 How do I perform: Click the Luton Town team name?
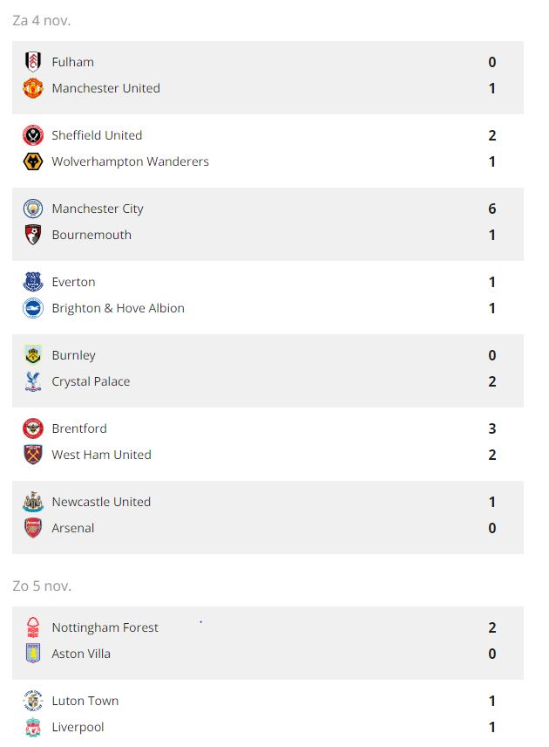[85, 701]
